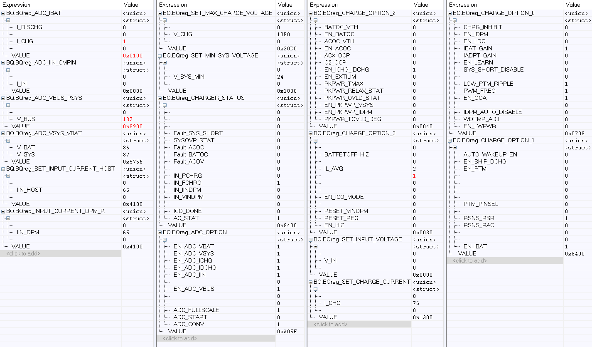Collapse BQ.BQreg_CHARGE_OPTION_1 node
Image resolution: width=592 pixels, height=347 pixels.
(x=450, y=141)
